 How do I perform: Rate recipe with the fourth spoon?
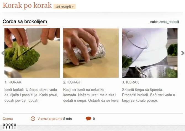[x=12, y=126]
